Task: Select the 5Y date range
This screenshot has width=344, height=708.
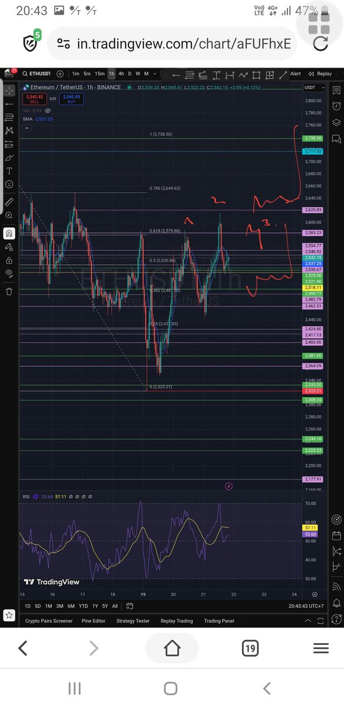Action: [105, 606]
